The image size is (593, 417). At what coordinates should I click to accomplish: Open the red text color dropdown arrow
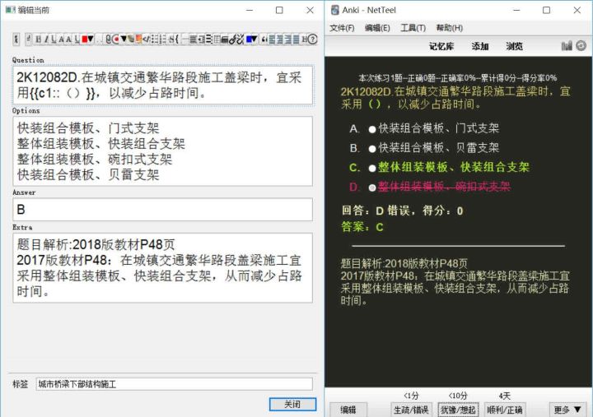pyautogui.click(x=91, y=39)
